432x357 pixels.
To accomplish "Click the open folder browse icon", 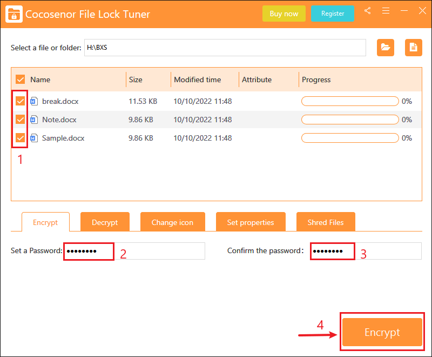I will (x=386, y=48).
